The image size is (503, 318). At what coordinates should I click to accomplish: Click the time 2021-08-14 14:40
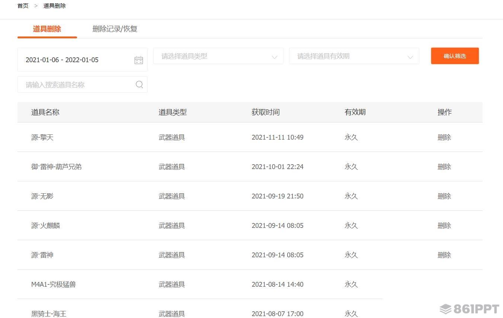click(278, 284)
